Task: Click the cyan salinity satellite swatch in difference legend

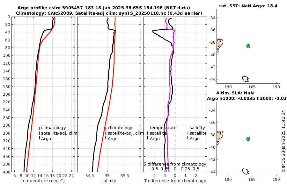Action: coord(188,133)
